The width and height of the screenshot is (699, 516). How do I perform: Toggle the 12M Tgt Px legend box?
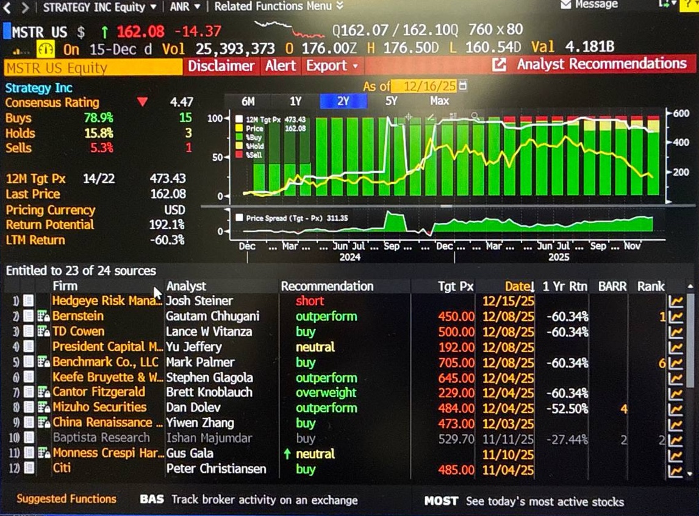tap(239, 119)
